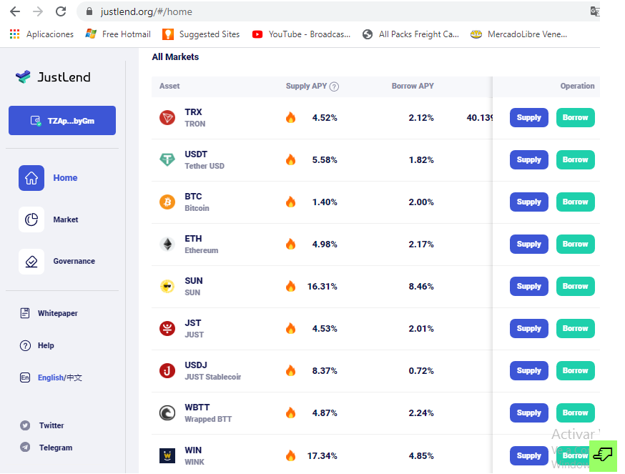
Task: Click the JST JUST token icon
Action: 167,328
